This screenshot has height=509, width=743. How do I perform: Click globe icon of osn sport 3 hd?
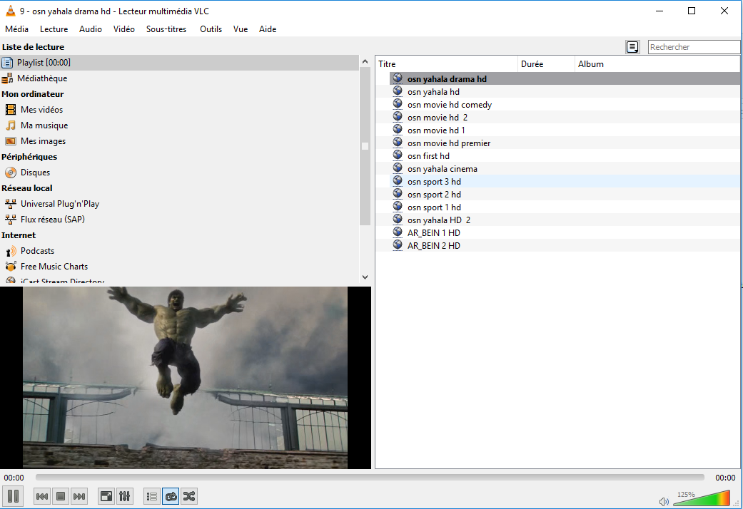pos(398,181)
